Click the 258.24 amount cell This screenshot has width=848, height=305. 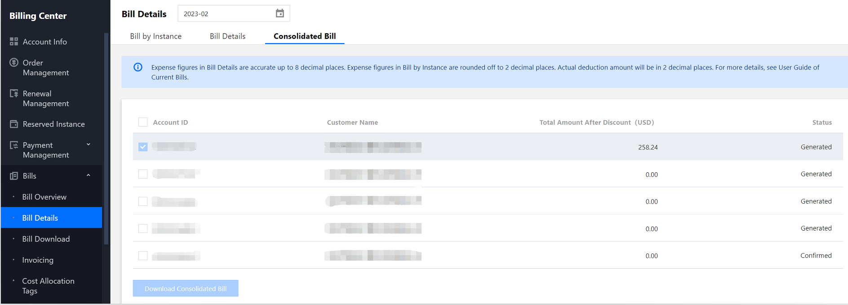point(648,147)
